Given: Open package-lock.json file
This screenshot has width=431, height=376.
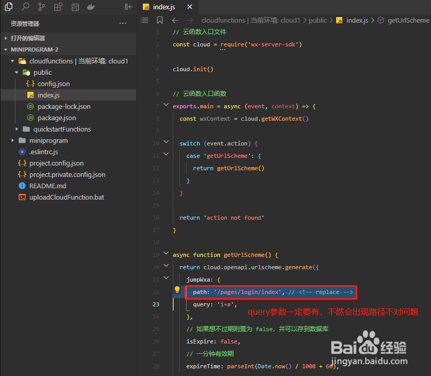Looking at the screenshot, I should [x=68, y=106].
